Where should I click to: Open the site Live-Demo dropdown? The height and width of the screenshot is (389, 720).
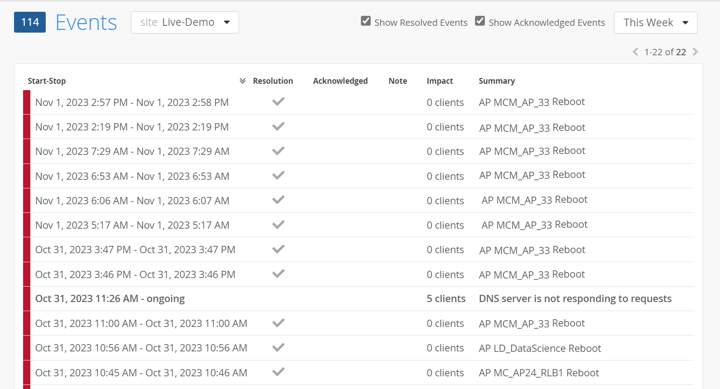coord(185,23)
